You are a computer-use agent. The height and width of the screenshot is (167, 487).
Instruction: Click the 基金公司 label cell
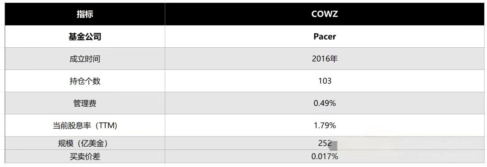(85, 36)
